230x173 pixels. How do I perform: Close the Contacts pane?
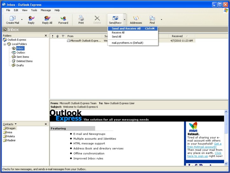[46, 124]
